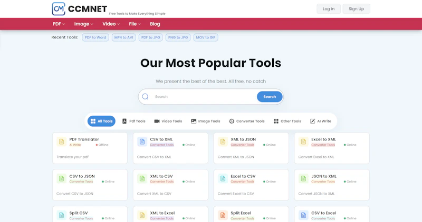The width and height of the screenshot is (422, 222).
Task: Open the Blog page
Action: (155, 24)
